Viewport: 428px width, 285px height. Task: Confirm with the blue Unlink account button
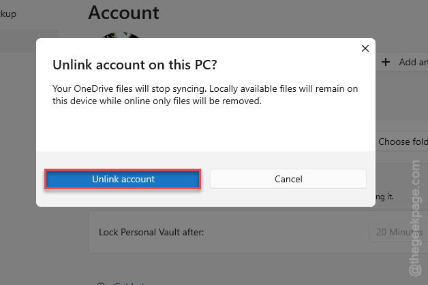123,179
